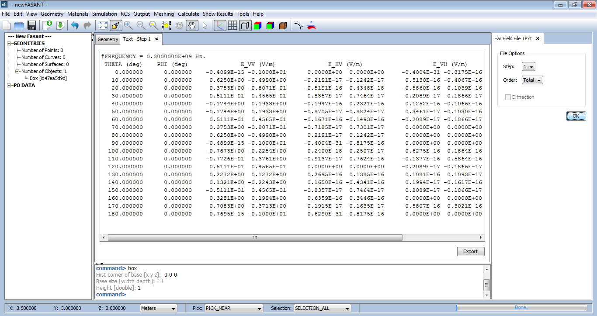
Task: Click the Save file floppy disk icon
Action: pos(32,25)
